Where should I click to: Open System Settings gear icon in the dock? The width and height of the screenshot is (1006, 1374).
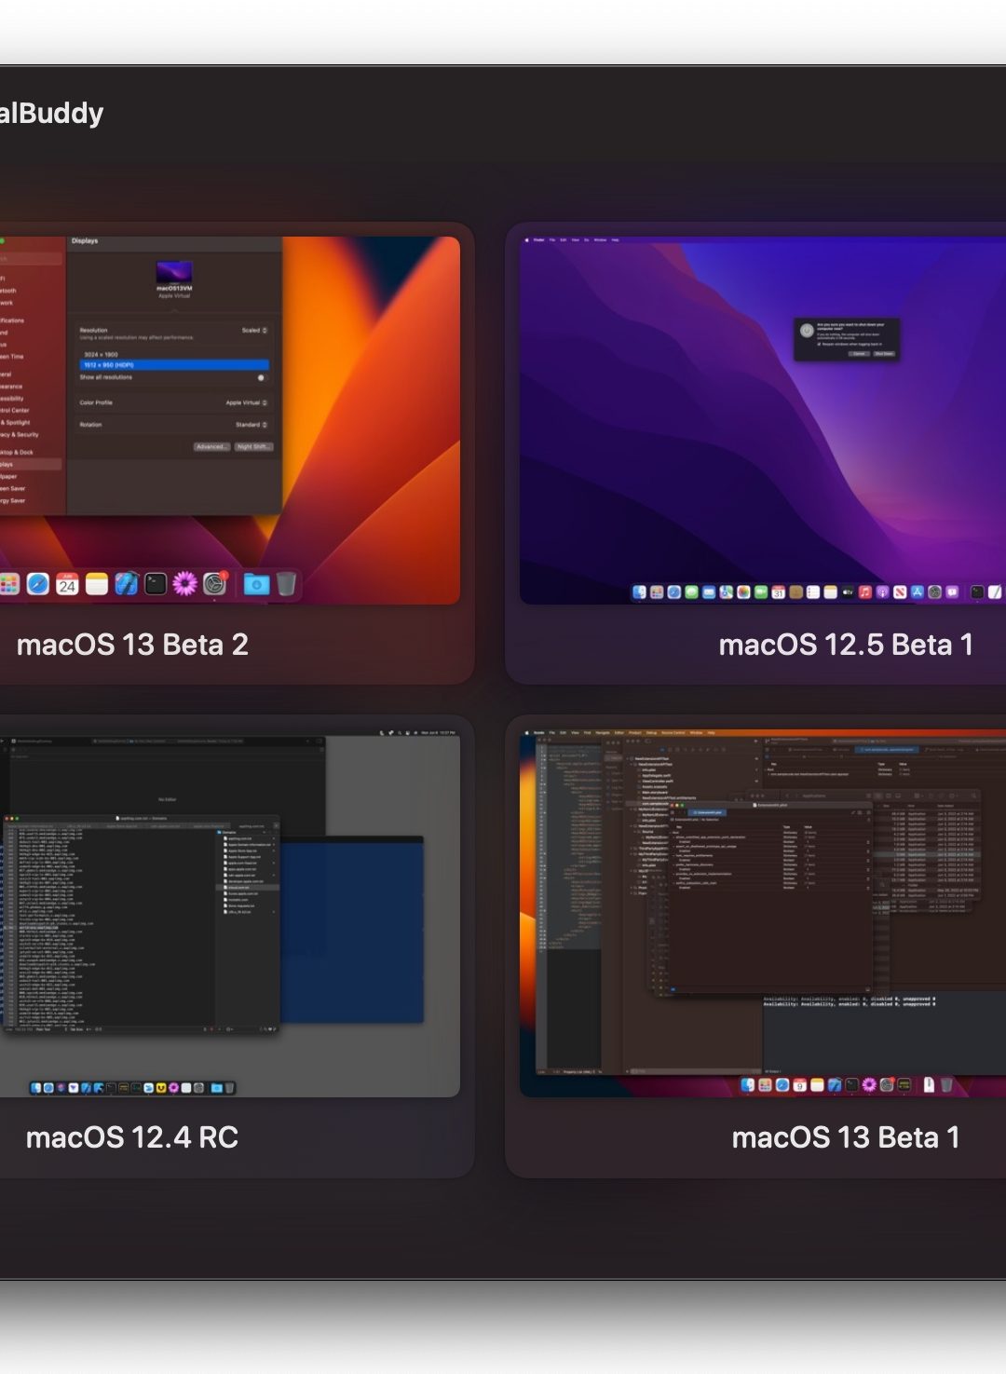click(x=214, y=583)
